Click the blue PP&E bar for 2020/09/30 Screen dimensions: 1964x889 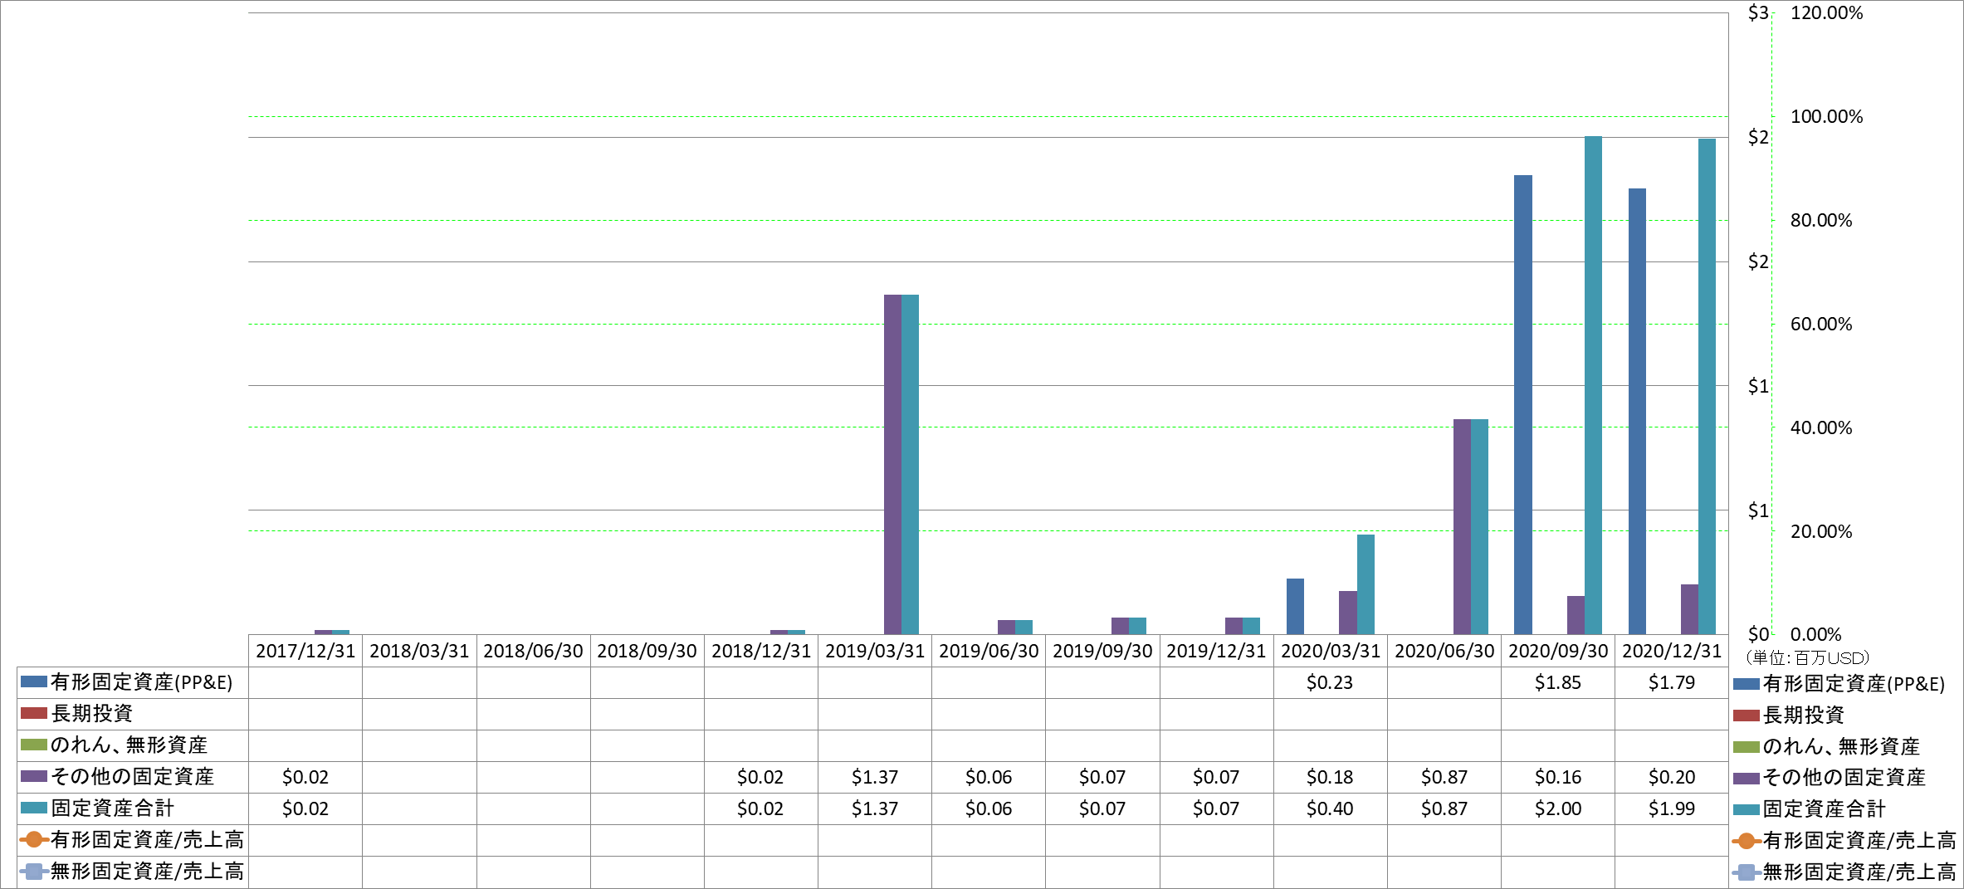[x=1522, y=405]
